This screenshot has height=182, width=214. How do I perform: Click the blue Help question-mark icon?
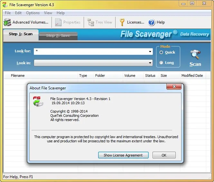152,22
